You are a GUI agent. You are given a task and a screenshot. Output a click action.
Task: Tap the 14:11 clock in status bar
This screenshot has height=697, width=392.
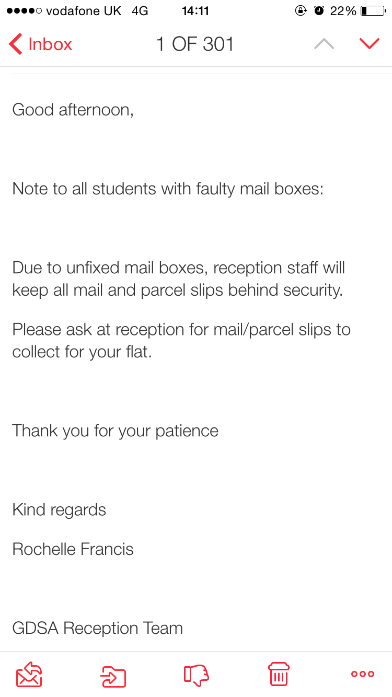point(195,10)
